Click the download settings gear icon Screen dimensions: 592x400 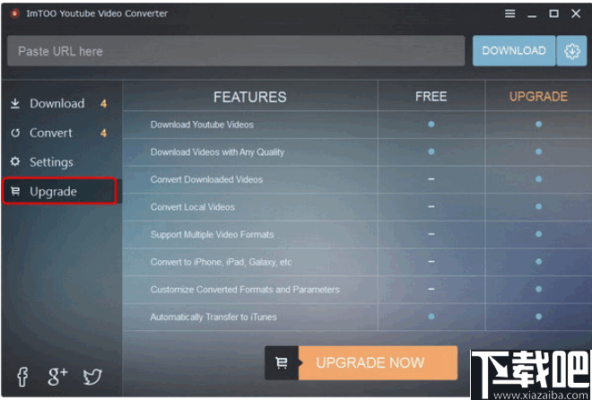tap(571, 51)
